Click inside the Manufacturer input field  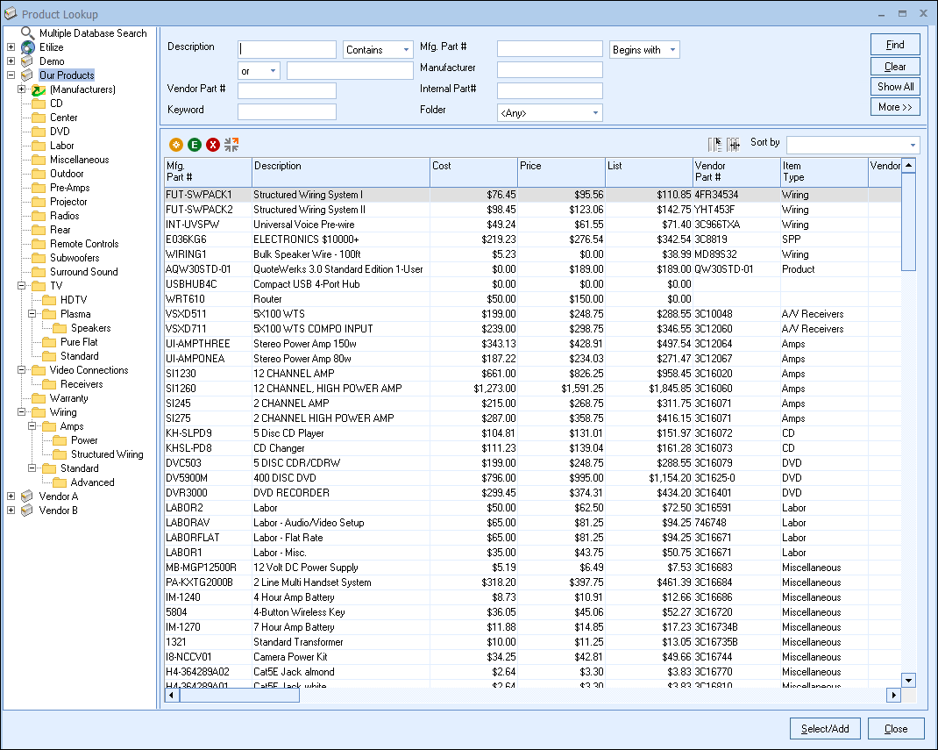tap(550, 70)
